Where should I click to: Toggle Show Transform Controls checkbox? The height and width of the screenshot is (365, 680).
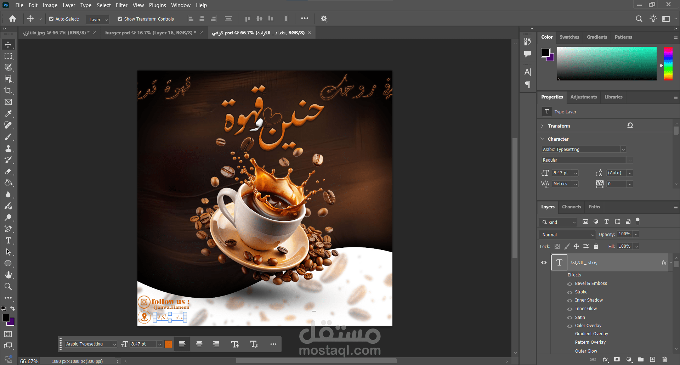[120, 19]
